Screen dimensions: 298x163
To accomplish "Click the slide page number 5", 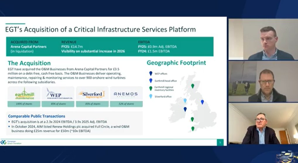I will coord(220,142).
